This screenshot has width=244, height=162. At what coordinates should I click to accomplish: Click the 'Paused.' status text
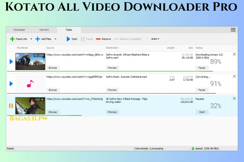click(200, 99)
